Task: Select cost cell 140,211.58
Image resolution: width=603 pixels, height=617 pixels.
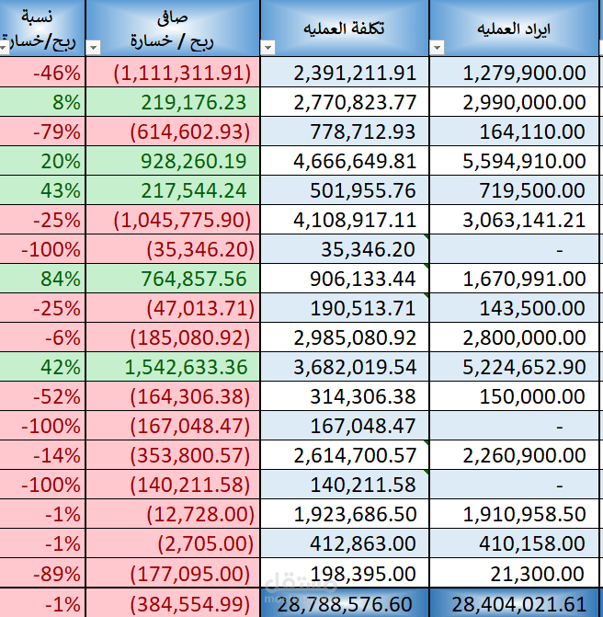Action: 345,485
